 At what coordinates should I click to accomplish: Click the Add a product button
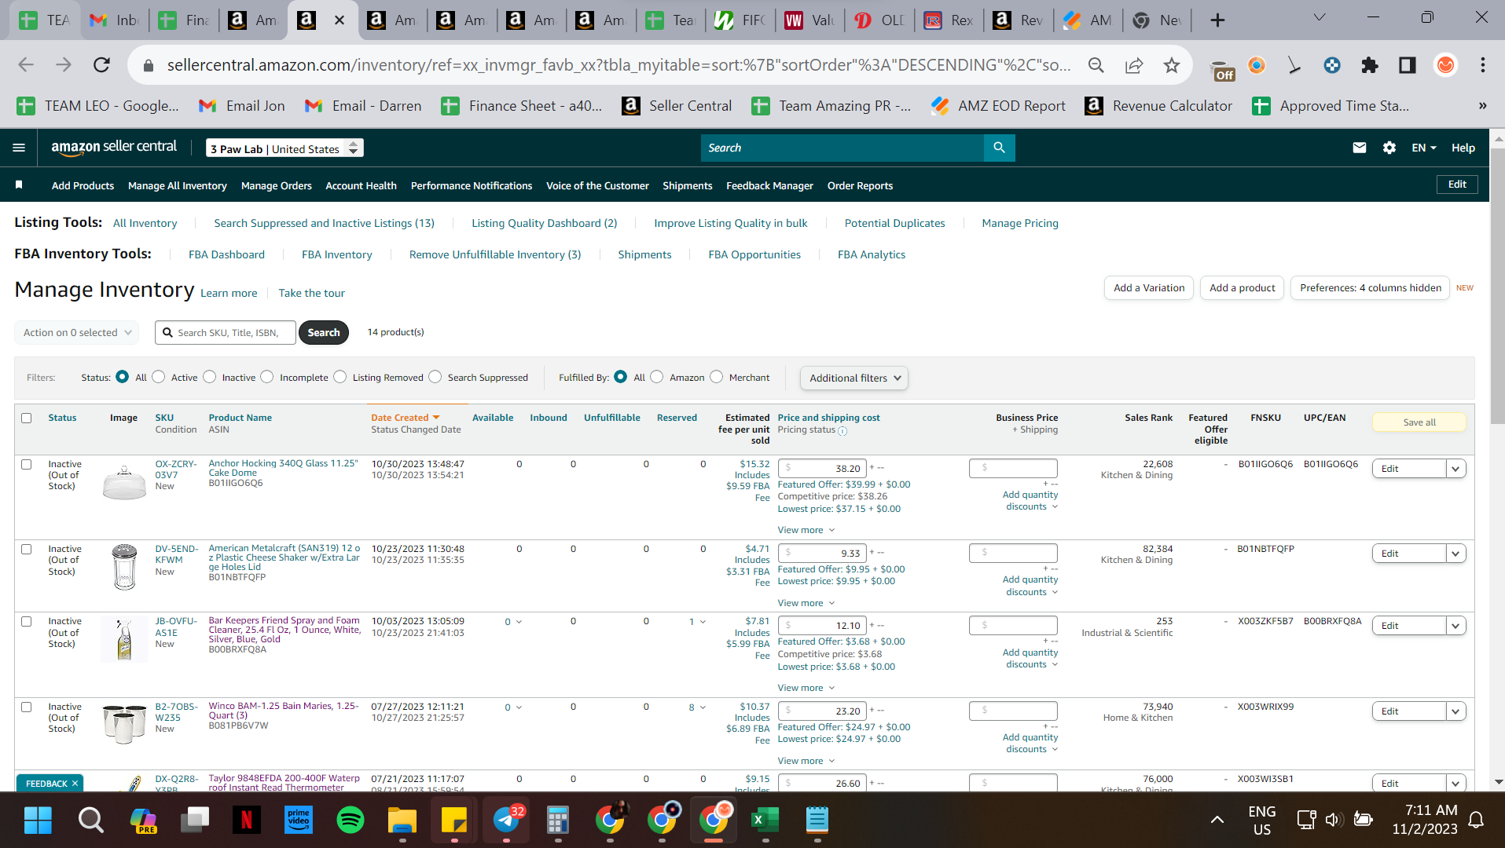pyautogui.click(x=1242, y=288)
